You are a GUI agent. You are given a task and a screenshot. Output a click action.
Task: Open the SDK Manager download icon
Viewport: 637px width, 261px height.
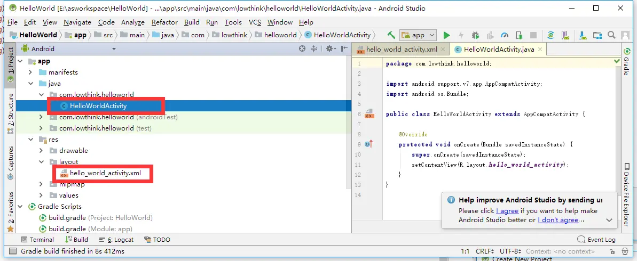[x=583, y=35]
